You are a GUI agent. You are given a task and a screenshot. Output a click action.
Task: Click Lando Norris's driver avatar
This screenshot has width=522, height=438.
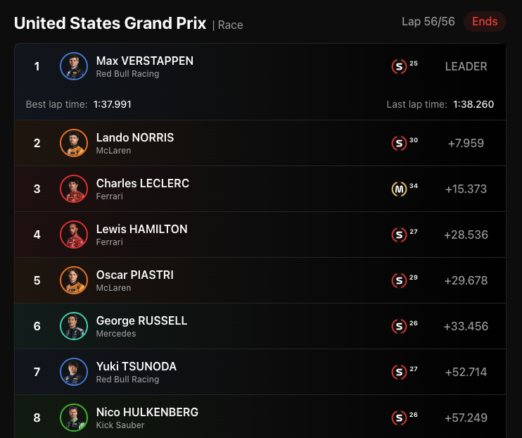[x=74, y=143]
